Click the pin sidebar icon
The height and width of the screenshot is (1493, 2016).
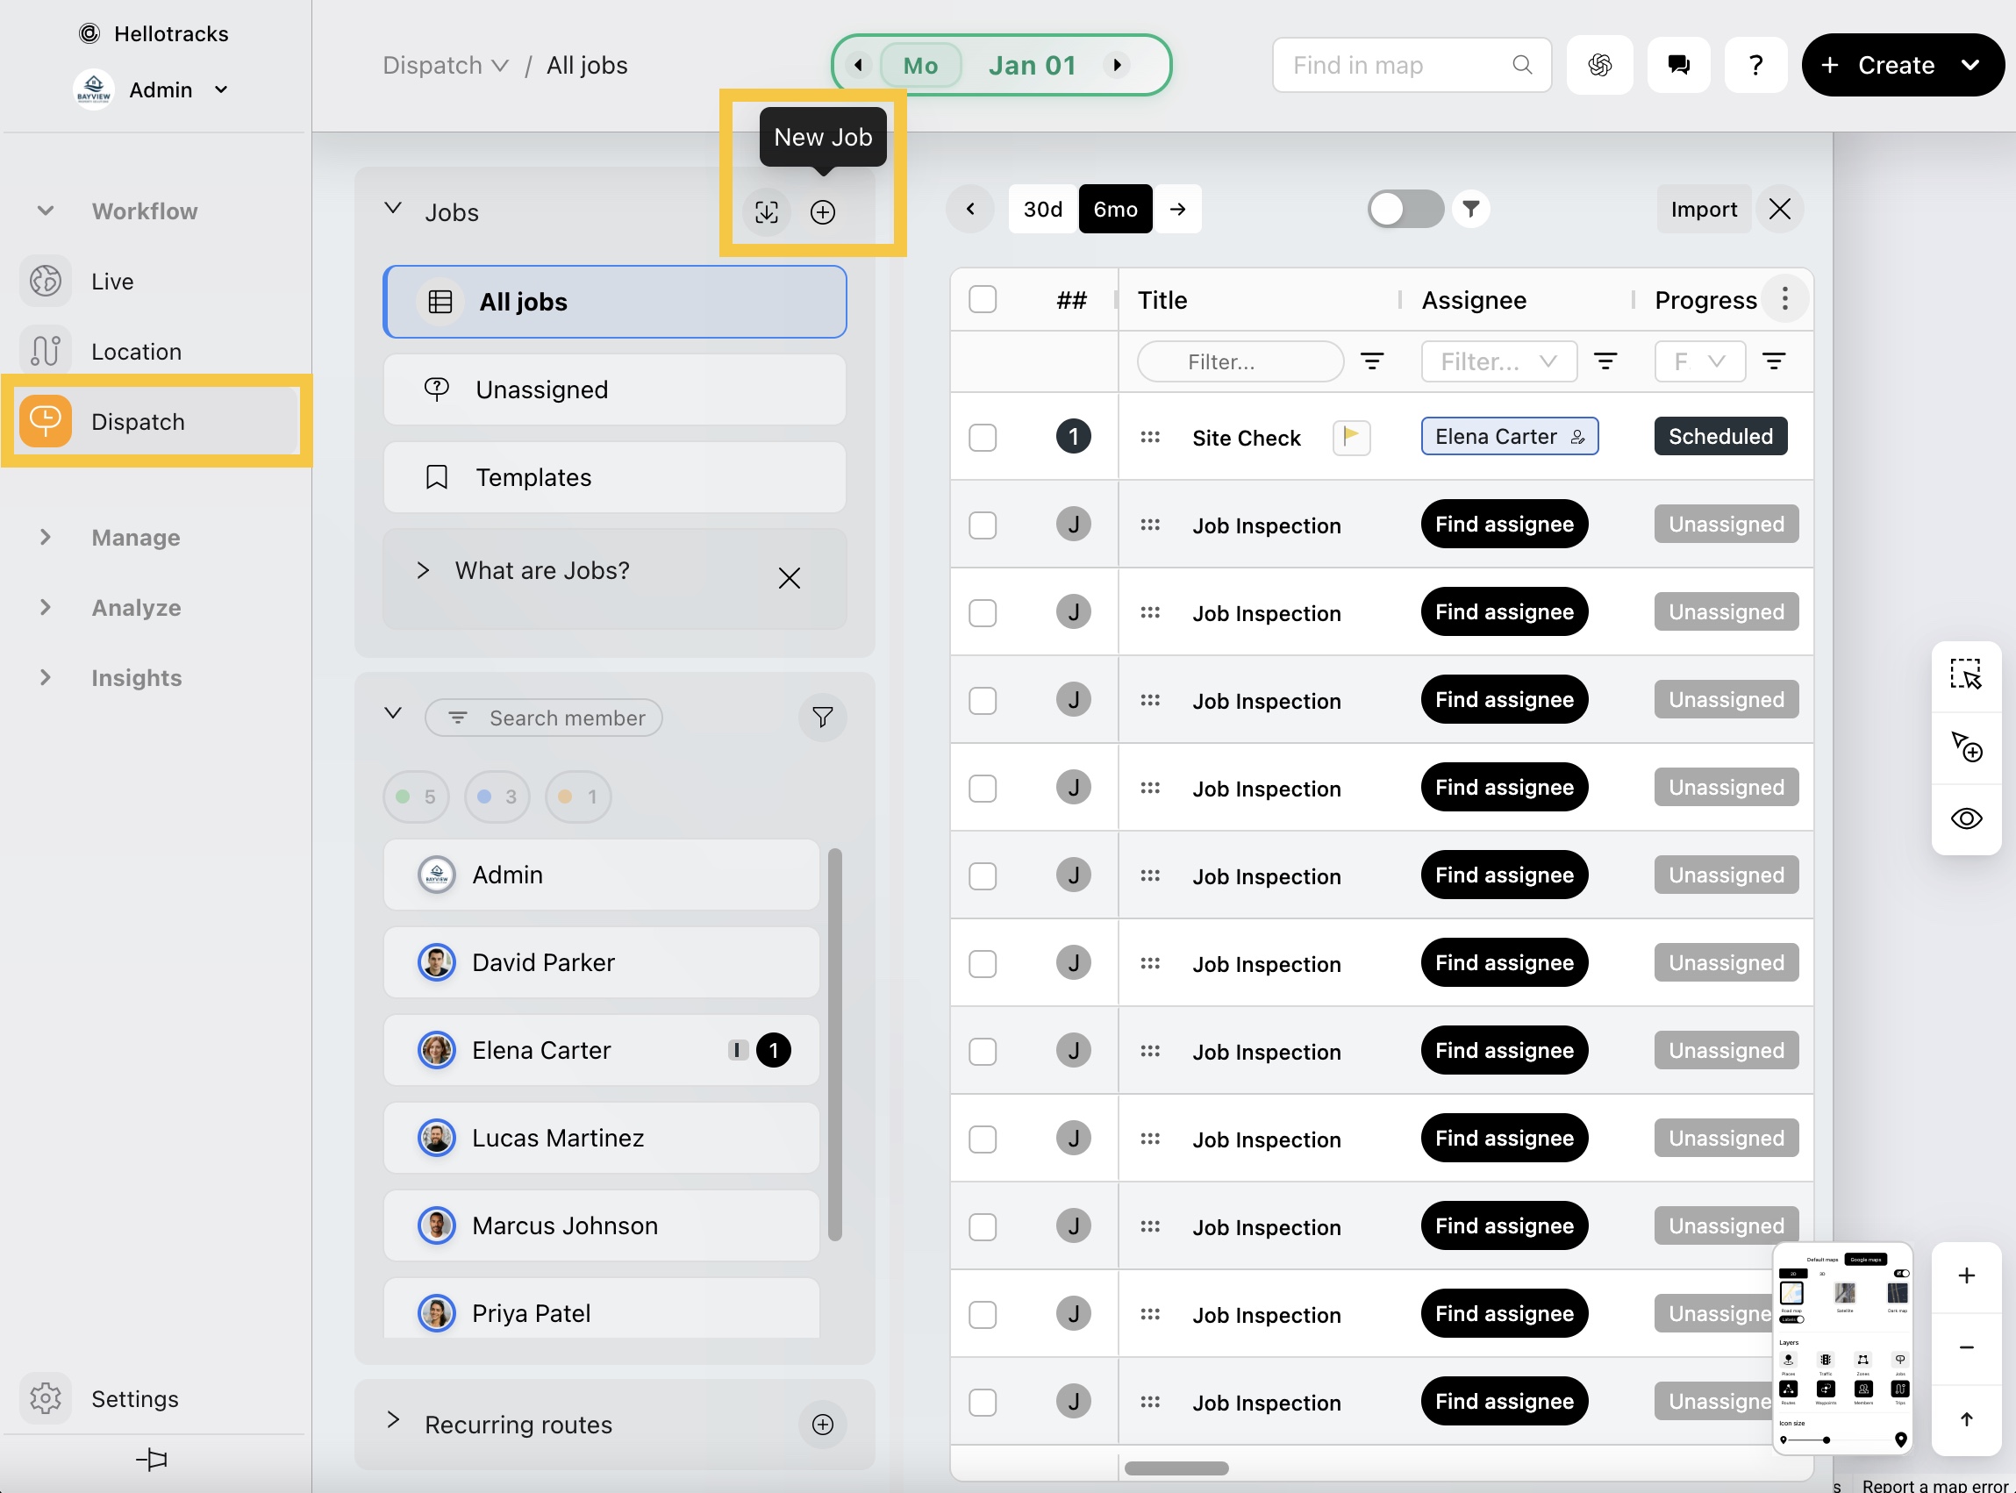152,1459
